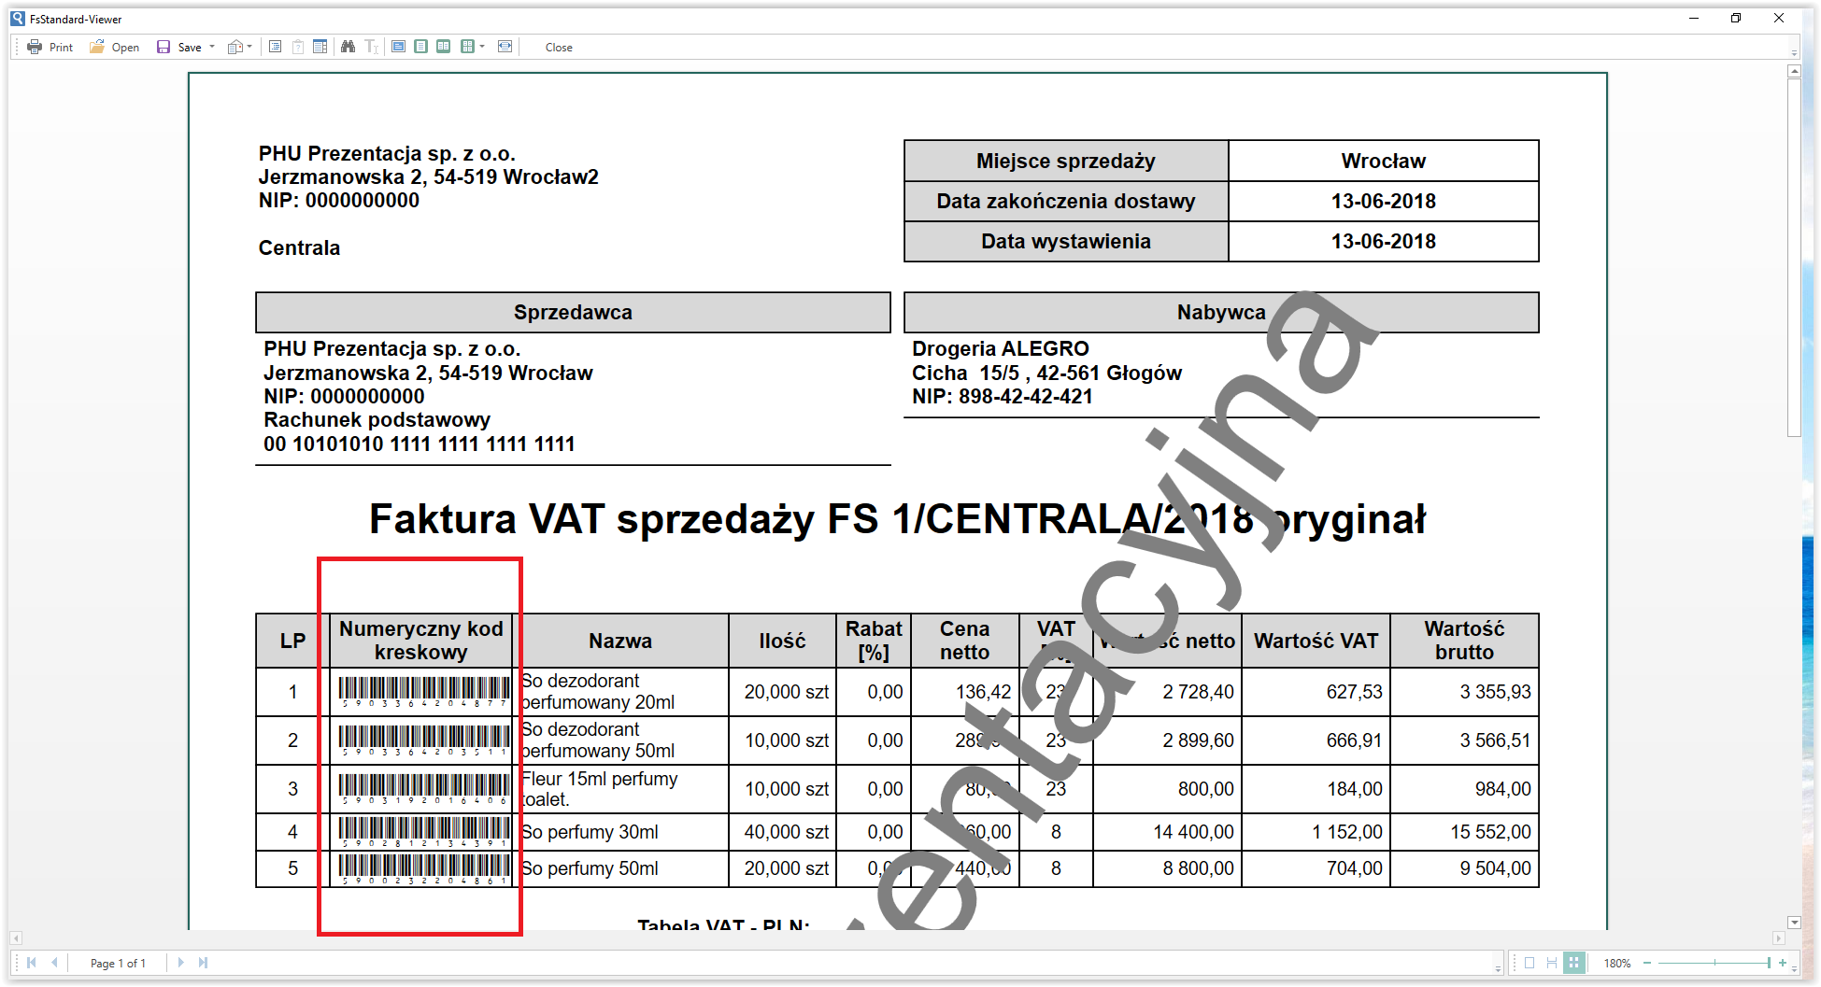Click the 180% zoom value
Viewport: 1821px width, 987px height.
click(1617, 964)
